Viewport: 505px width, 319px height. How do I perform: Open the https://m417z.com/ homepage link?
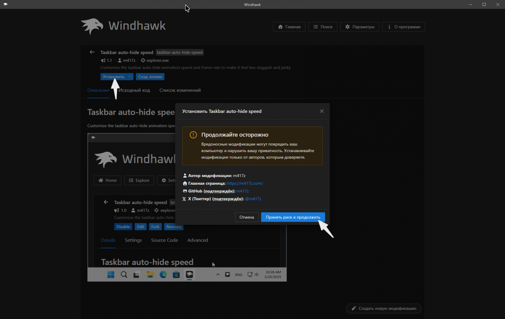coord(245,183)
